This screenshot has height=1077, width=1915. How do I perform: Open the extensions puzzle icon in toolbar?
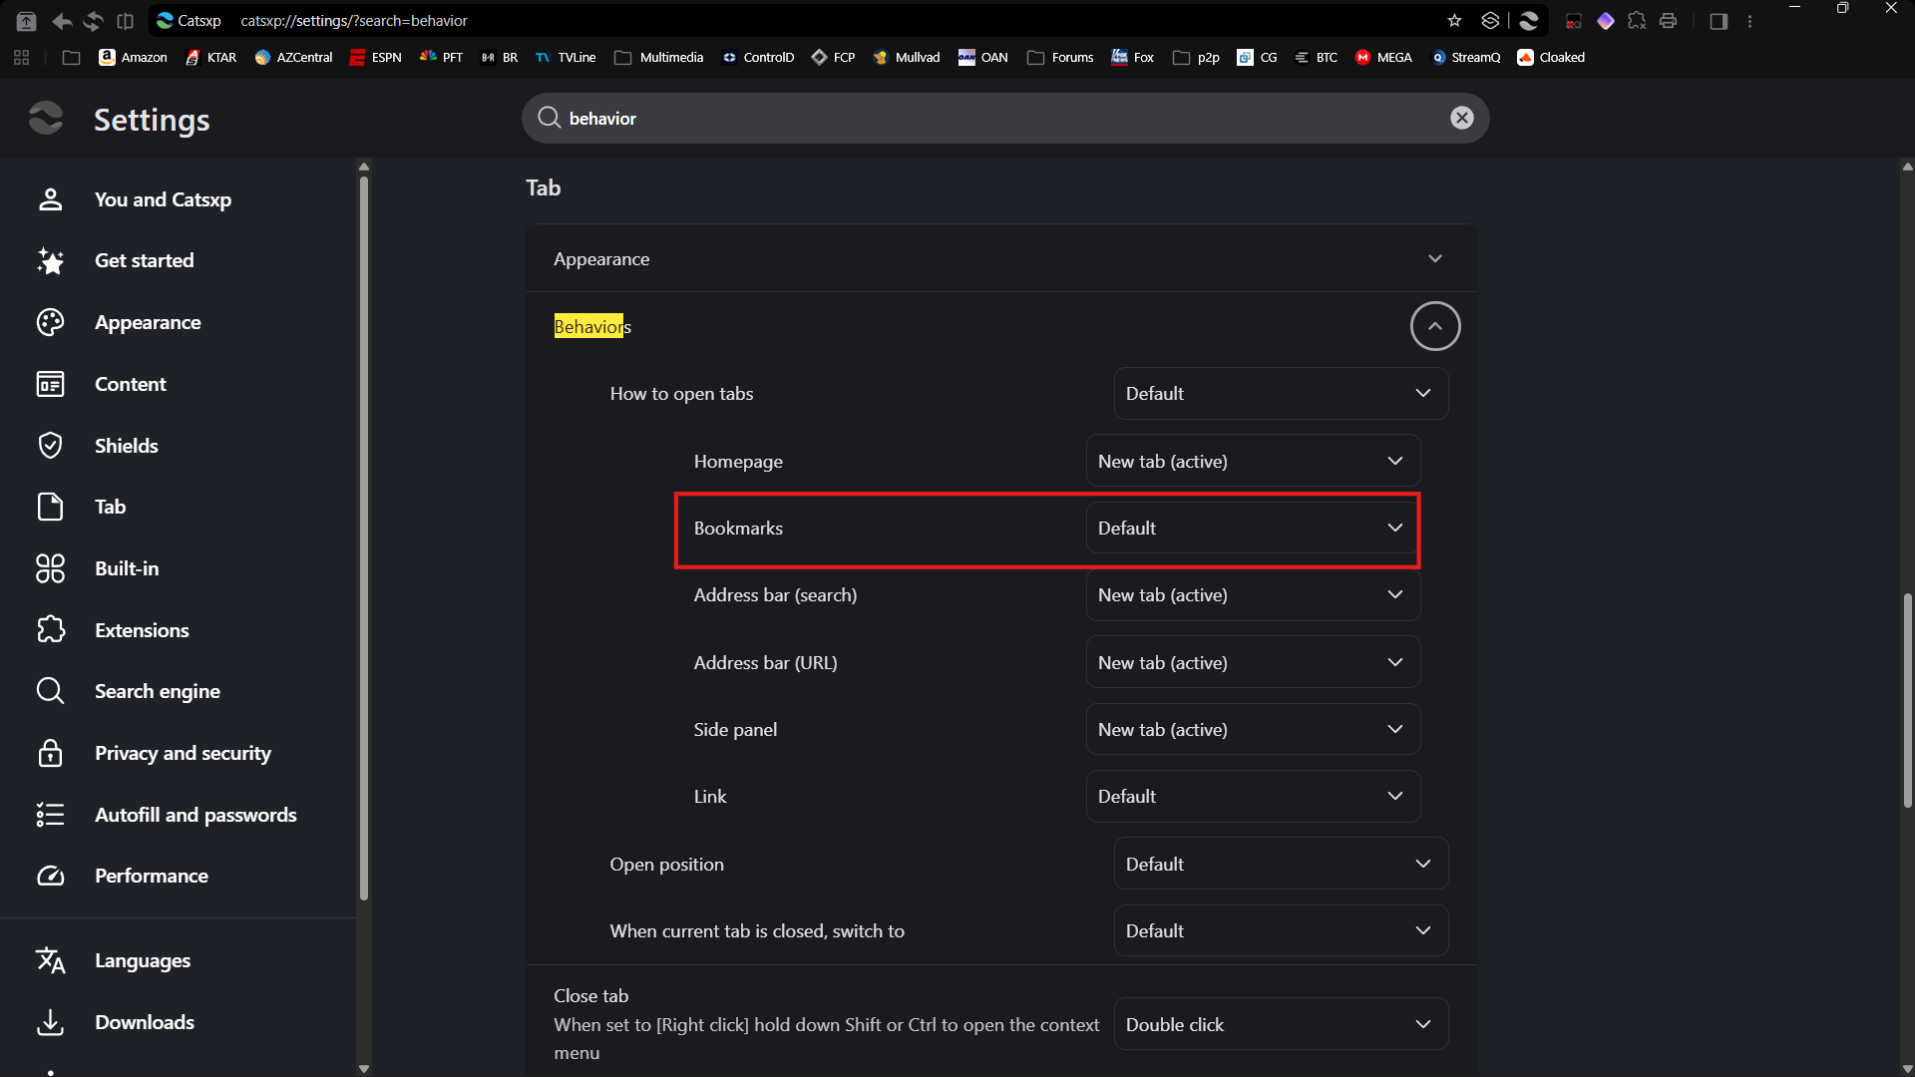coord(1637,21)
